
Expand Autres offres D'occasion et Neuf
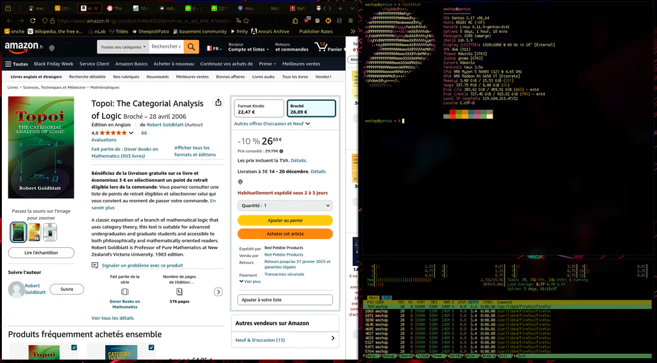tap(272, 124)
